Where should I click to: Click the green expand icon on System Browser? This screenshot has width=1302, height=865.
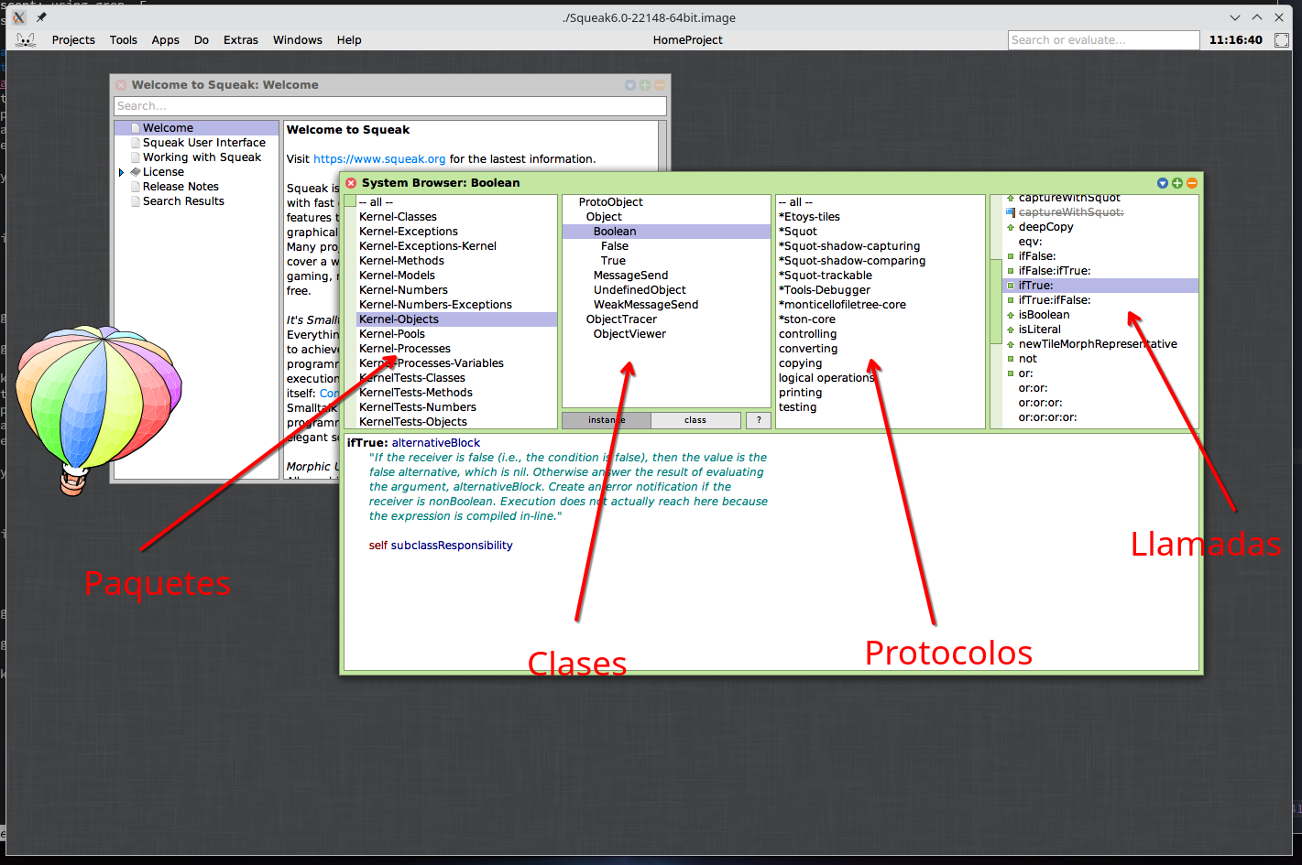(x=1177, y=183)
